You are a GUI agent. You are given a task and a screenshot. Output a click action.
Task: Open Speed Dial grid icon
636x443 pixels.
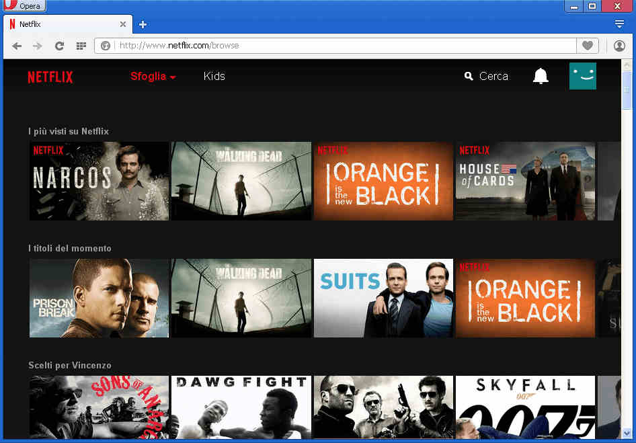pos(81,46)
